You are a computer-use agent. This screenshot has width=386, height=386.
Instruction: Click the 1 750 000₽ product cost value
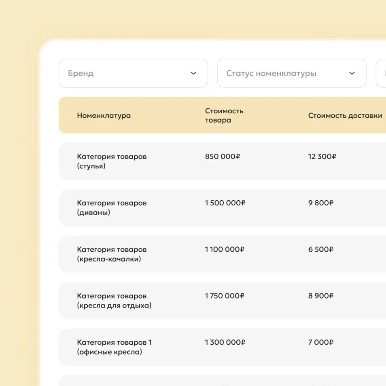pyautogui.click(x=225, y=296)
